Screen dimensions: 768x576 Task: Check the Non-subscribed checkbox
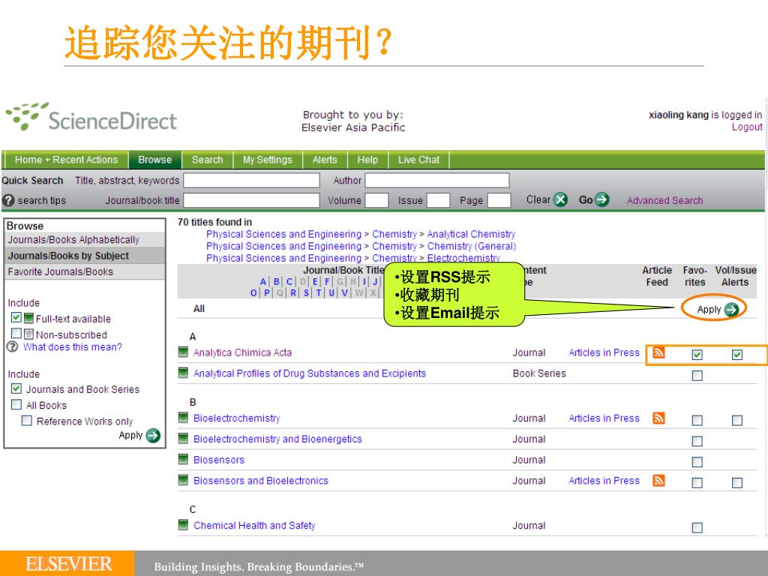[x=16, y=334]
